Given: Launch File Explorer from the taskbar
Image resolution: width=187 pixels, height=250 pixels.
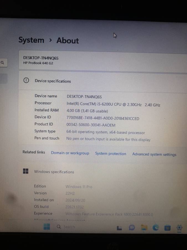Looking at the screenshot, I should point(144,228).
